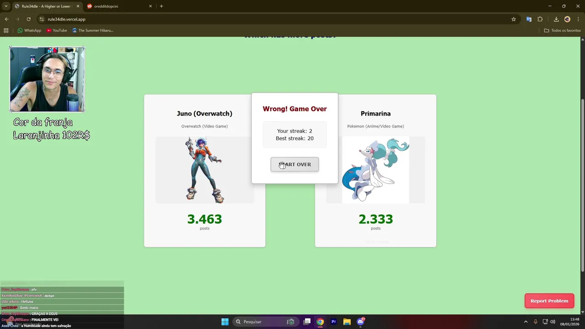Open the Todos os favoritos folder
This screenshot has height=329, width=585.
(562, 31)
